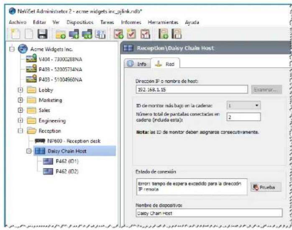Select V404 - 73000288NA in tree
Screen dimensions: 292x230
click(x=60, y=59)
